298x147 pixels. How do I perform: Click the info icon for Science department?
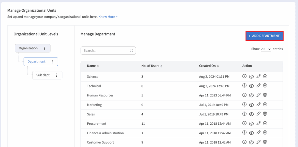(x=244, y=76)
